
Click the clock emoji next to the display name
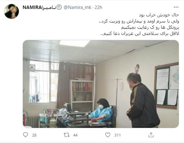[59, 7]
